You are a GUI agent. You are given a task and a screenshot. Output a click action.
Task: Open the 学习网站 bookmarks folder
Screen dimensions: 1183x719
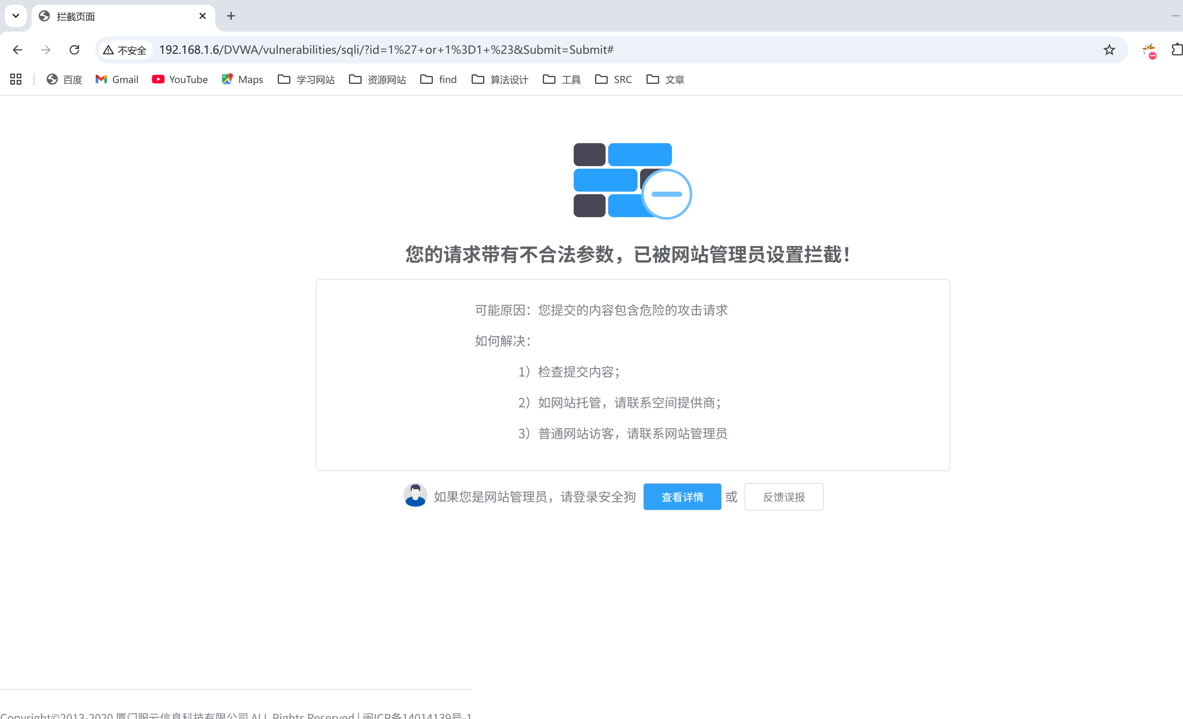[x=306, y=79]
